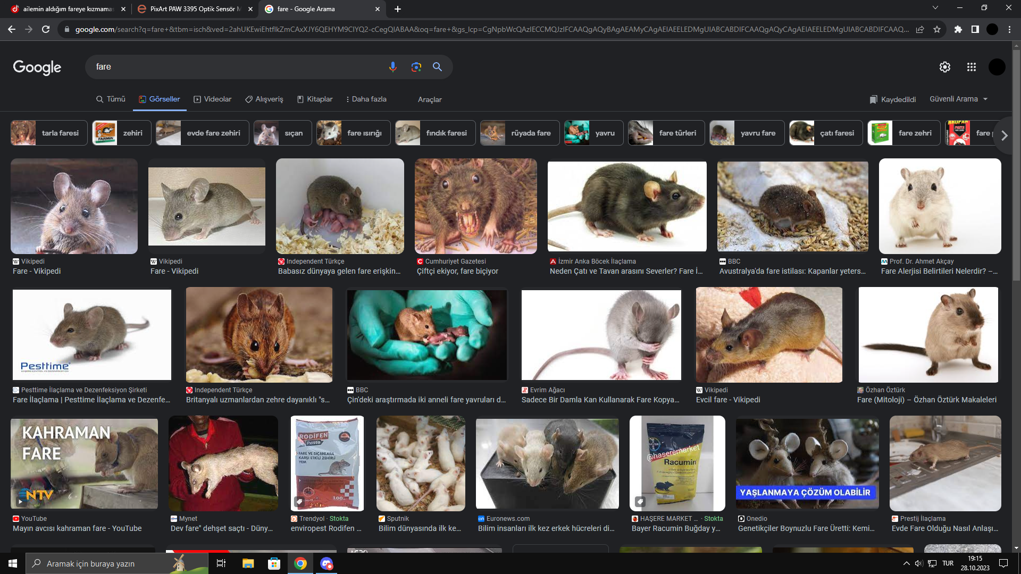Open the Kitaplar tab

315,99
